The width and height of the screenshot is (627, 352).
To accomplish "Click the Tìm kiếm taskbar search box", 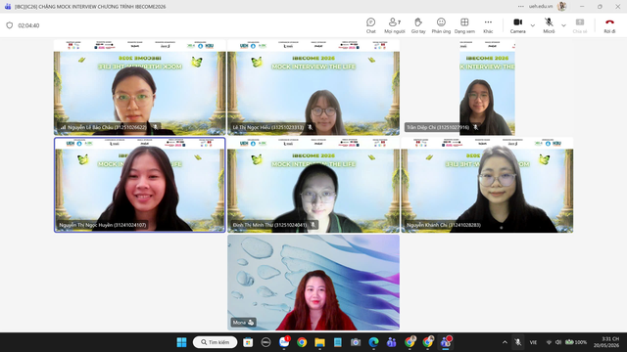I will tap(216, 342).
